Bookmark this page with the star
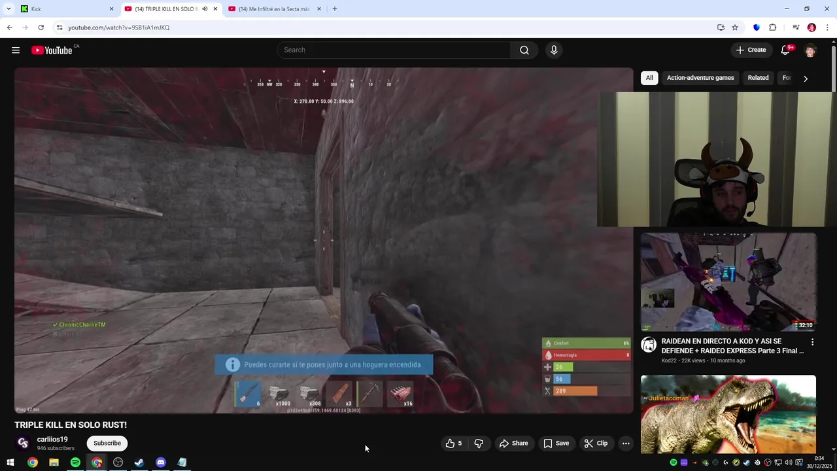The height and width of the screenshot is (471, 837). (x=735, y=27)
